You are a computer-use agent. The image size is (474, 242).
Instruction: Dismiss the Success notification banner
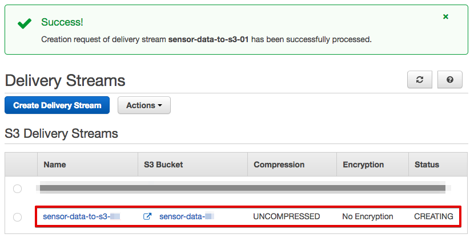click(445, 17)
